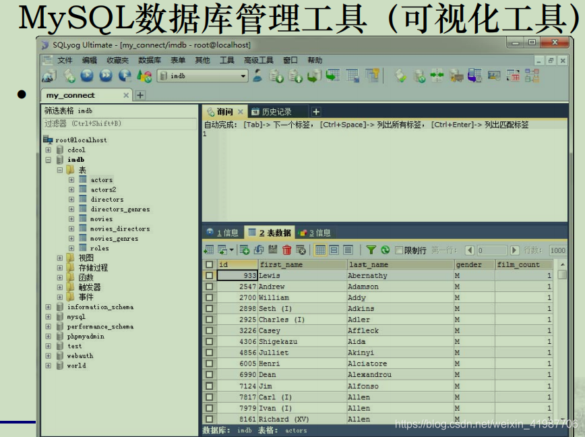
Task: Duplicate current row icon in result toolbar
Action: [x=259, y=250]
